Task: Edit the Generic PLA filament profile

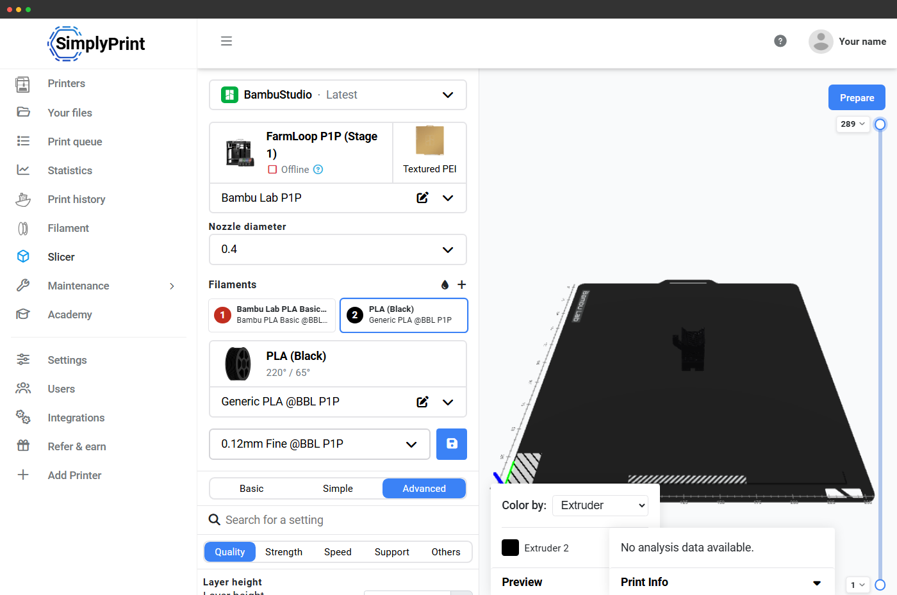Action: (x=422, y=402)
